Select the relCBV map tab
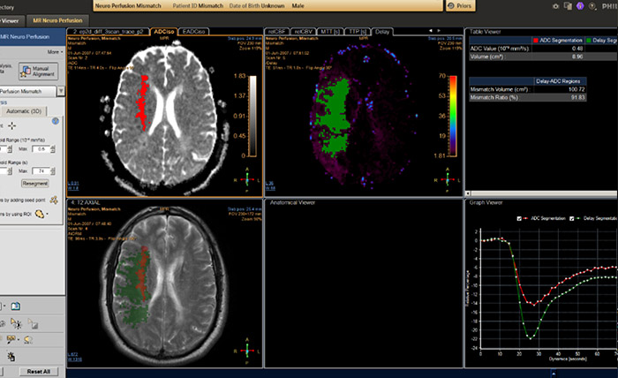This screenshot has width=618, height=378. [x=304, y=32]
